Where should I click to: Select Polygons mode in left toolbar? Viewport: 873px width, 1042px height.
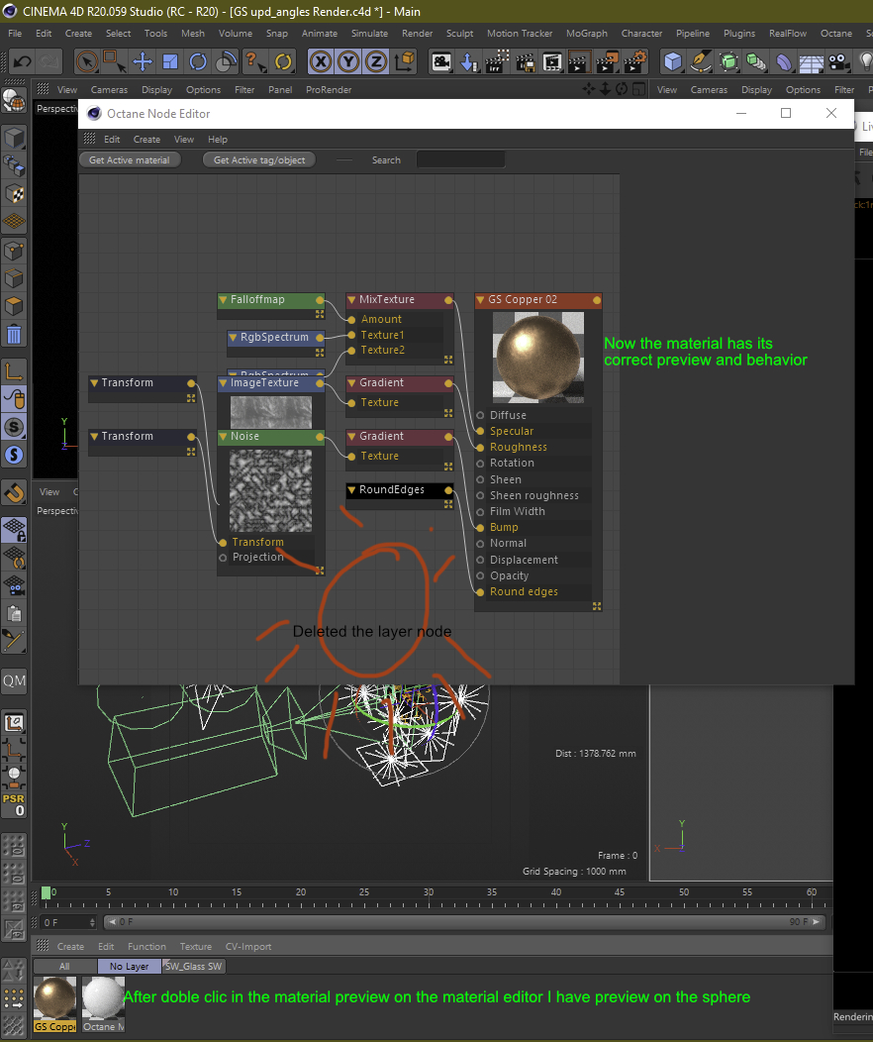point(14,306)
